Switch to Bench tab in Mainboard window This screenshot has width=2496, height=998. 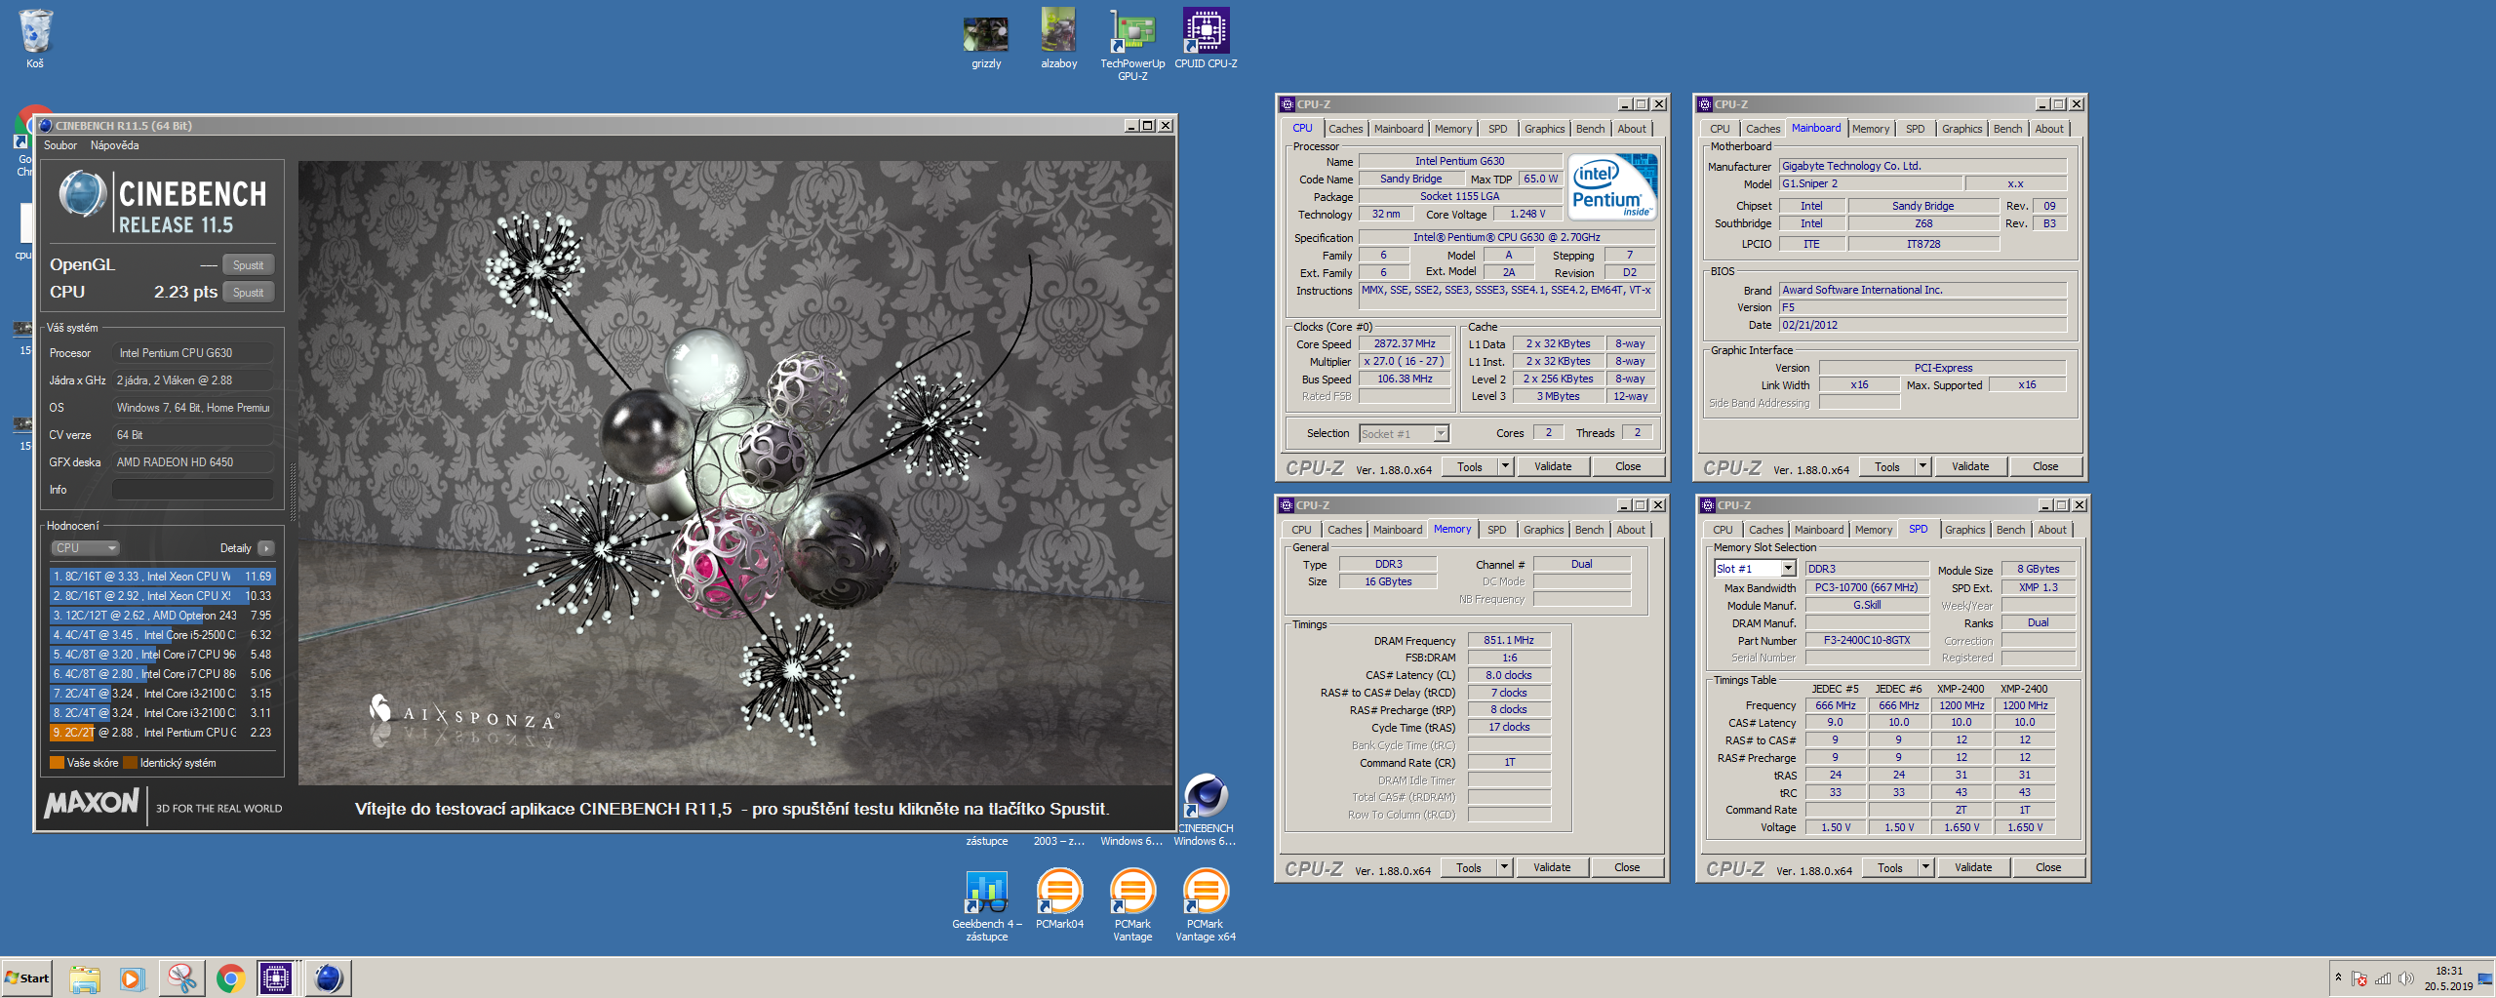2007,129
